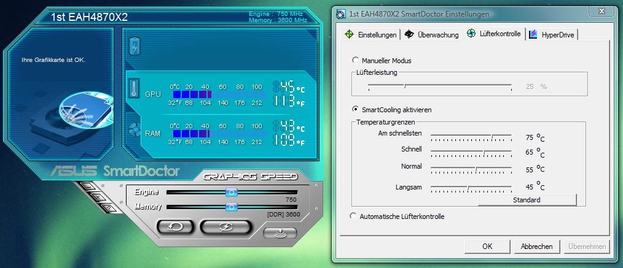Select SmartCooling aktivieren radio button
The width and height of the screenshot is (623, 268).
355,109
